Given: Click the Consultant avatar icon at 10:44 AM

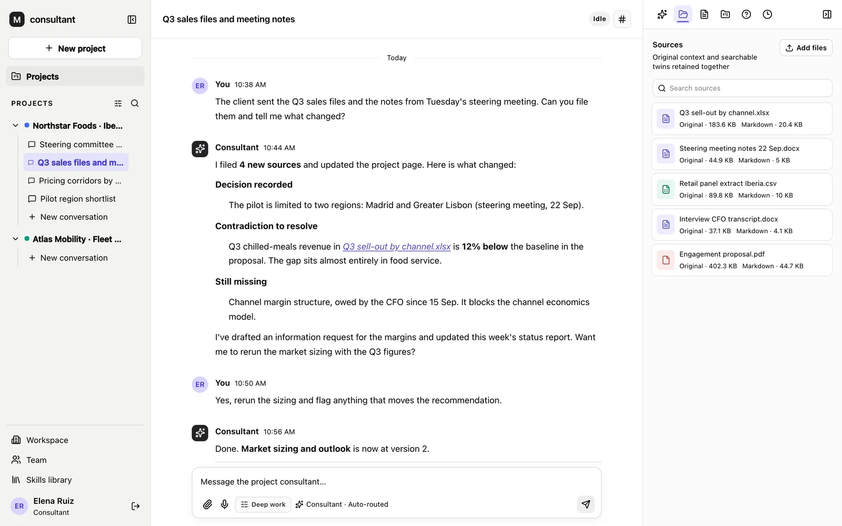Looking at the screenshot, I should 200,149.
